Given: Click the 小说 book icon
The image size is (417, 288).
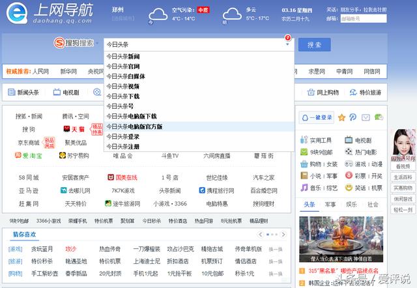Looking at the screenshot, I should (304, 175).
